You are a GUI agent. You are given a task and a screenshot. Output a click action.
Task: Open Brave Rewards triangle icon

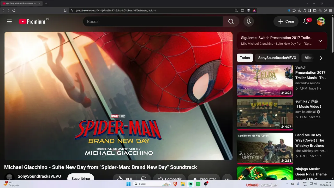click(x=254, y=10)
